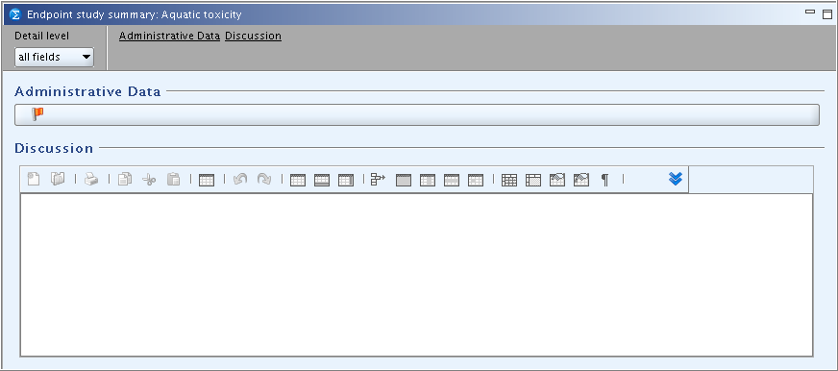
Task: Click the table icon with shaded middle column
Action: (428, 180)
